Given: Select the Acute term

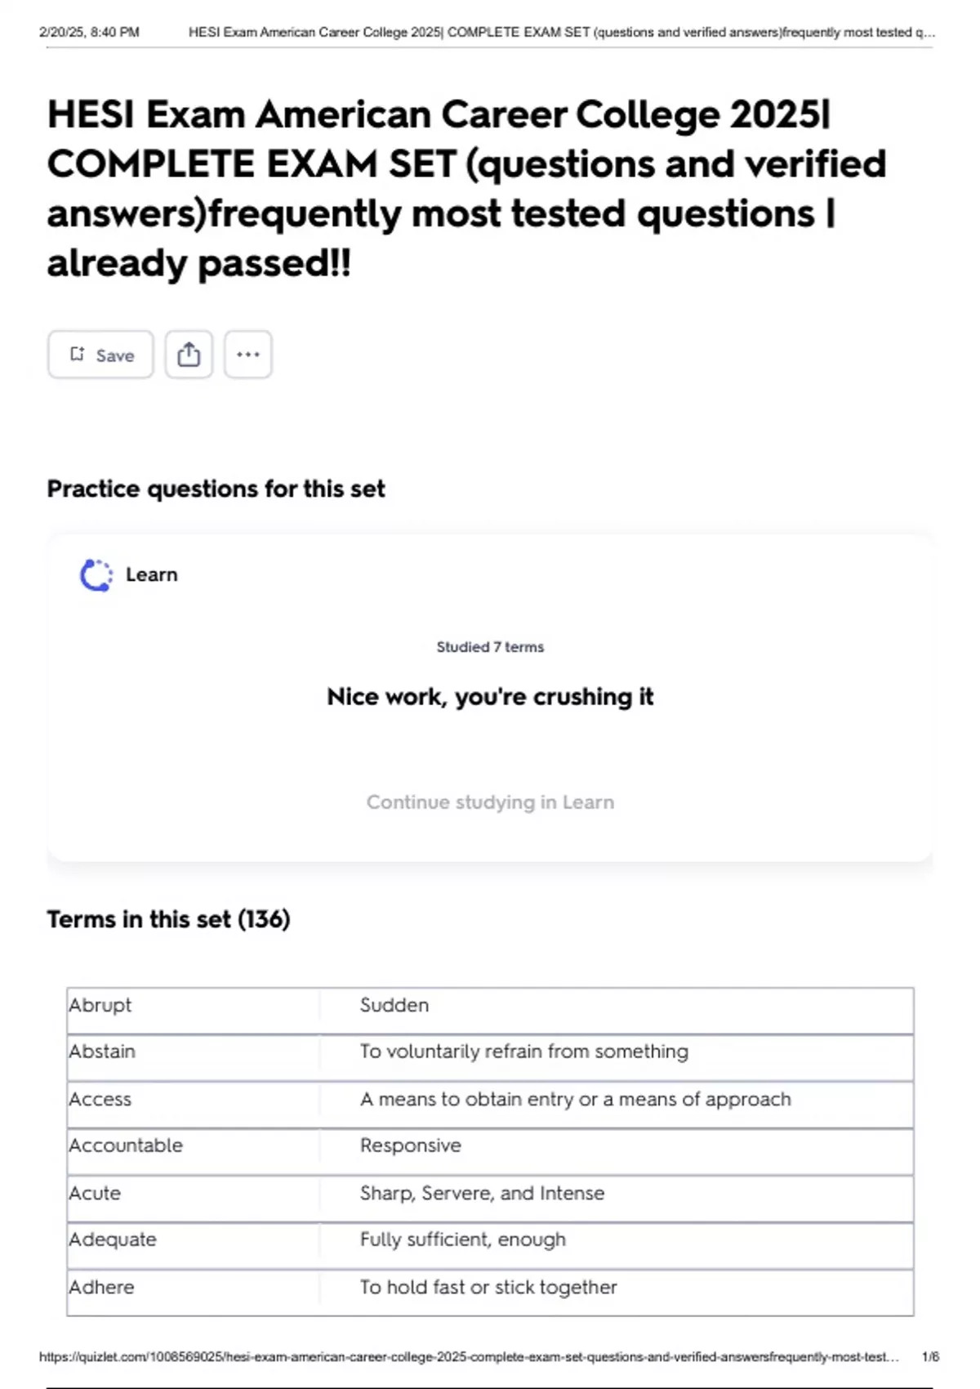Looking at the screenshot, I should 95,1193.
